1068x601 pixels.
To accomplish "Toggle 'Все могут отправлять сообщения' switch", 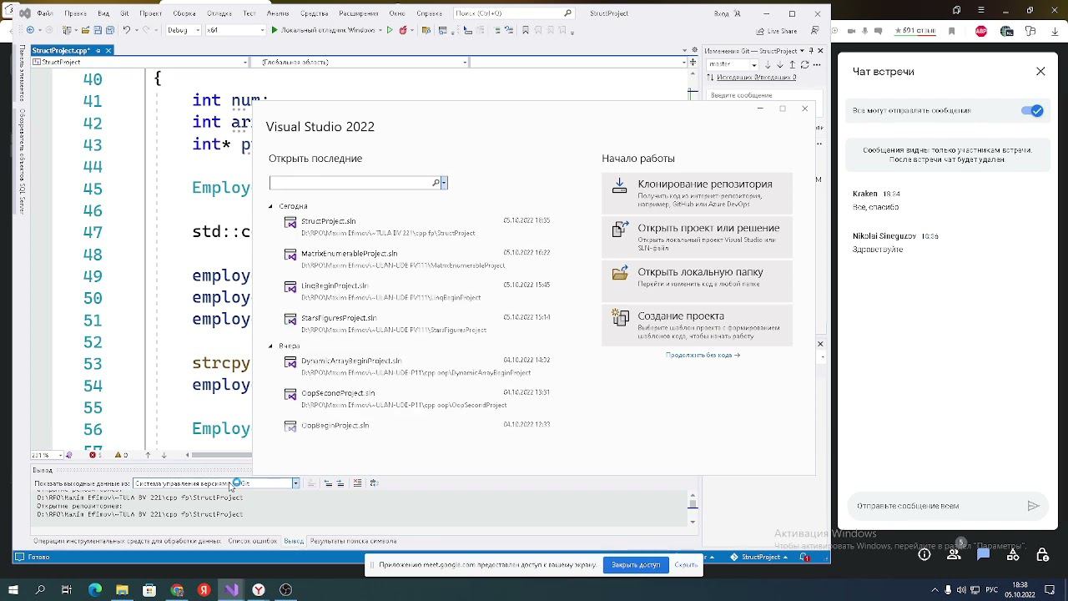I will (1032, 110).
